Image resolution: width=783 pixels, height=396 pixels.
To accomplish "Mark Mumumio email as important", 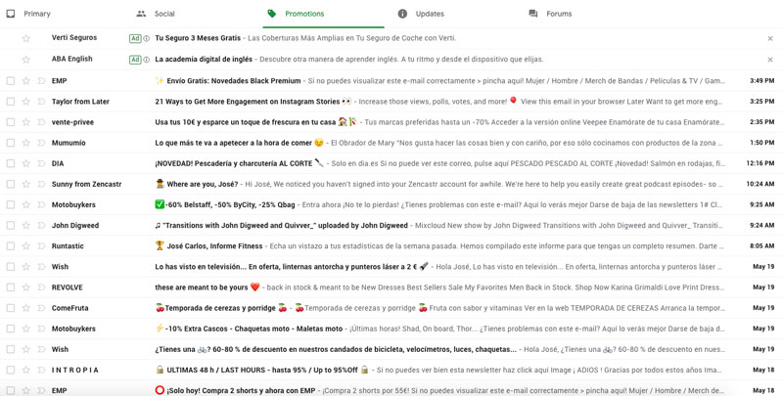I will (41, 143).
